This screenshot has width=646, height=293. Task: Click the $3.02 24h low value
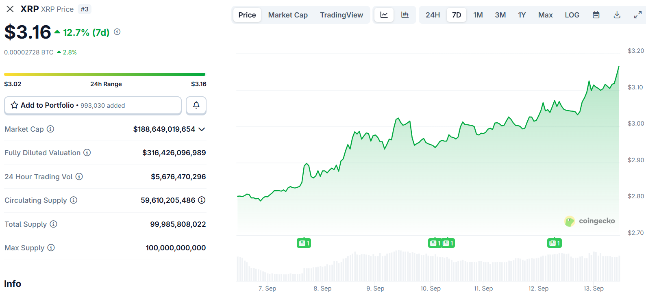click(x=13, y=84)
